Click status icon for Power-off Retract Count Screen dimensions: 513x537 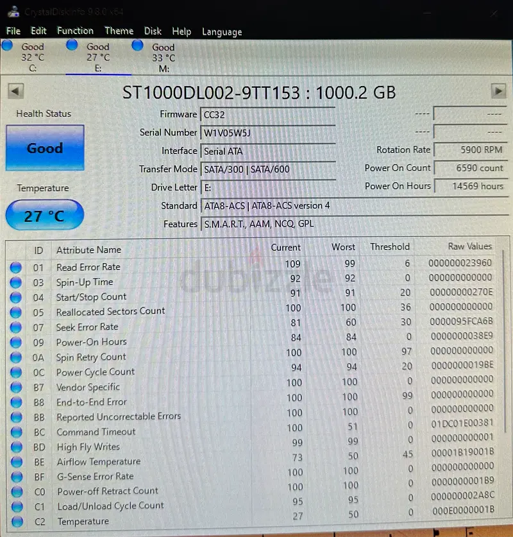point(17,492)
